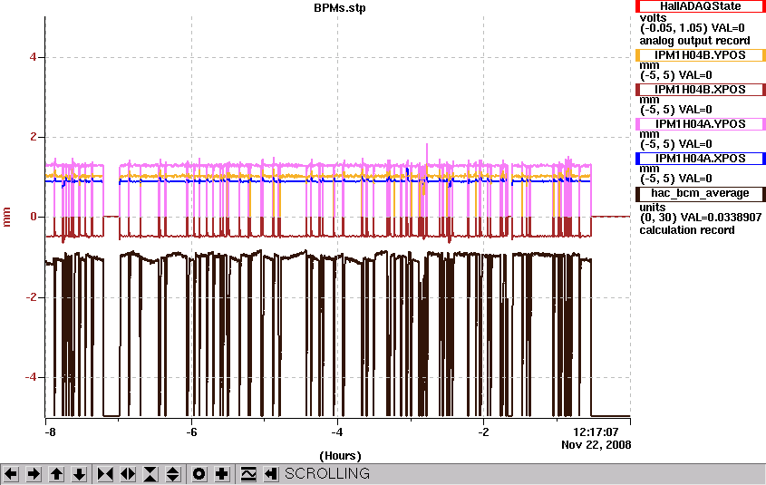Zoom out vertically with the up-down triangles icon

click(x=173, y=474)
